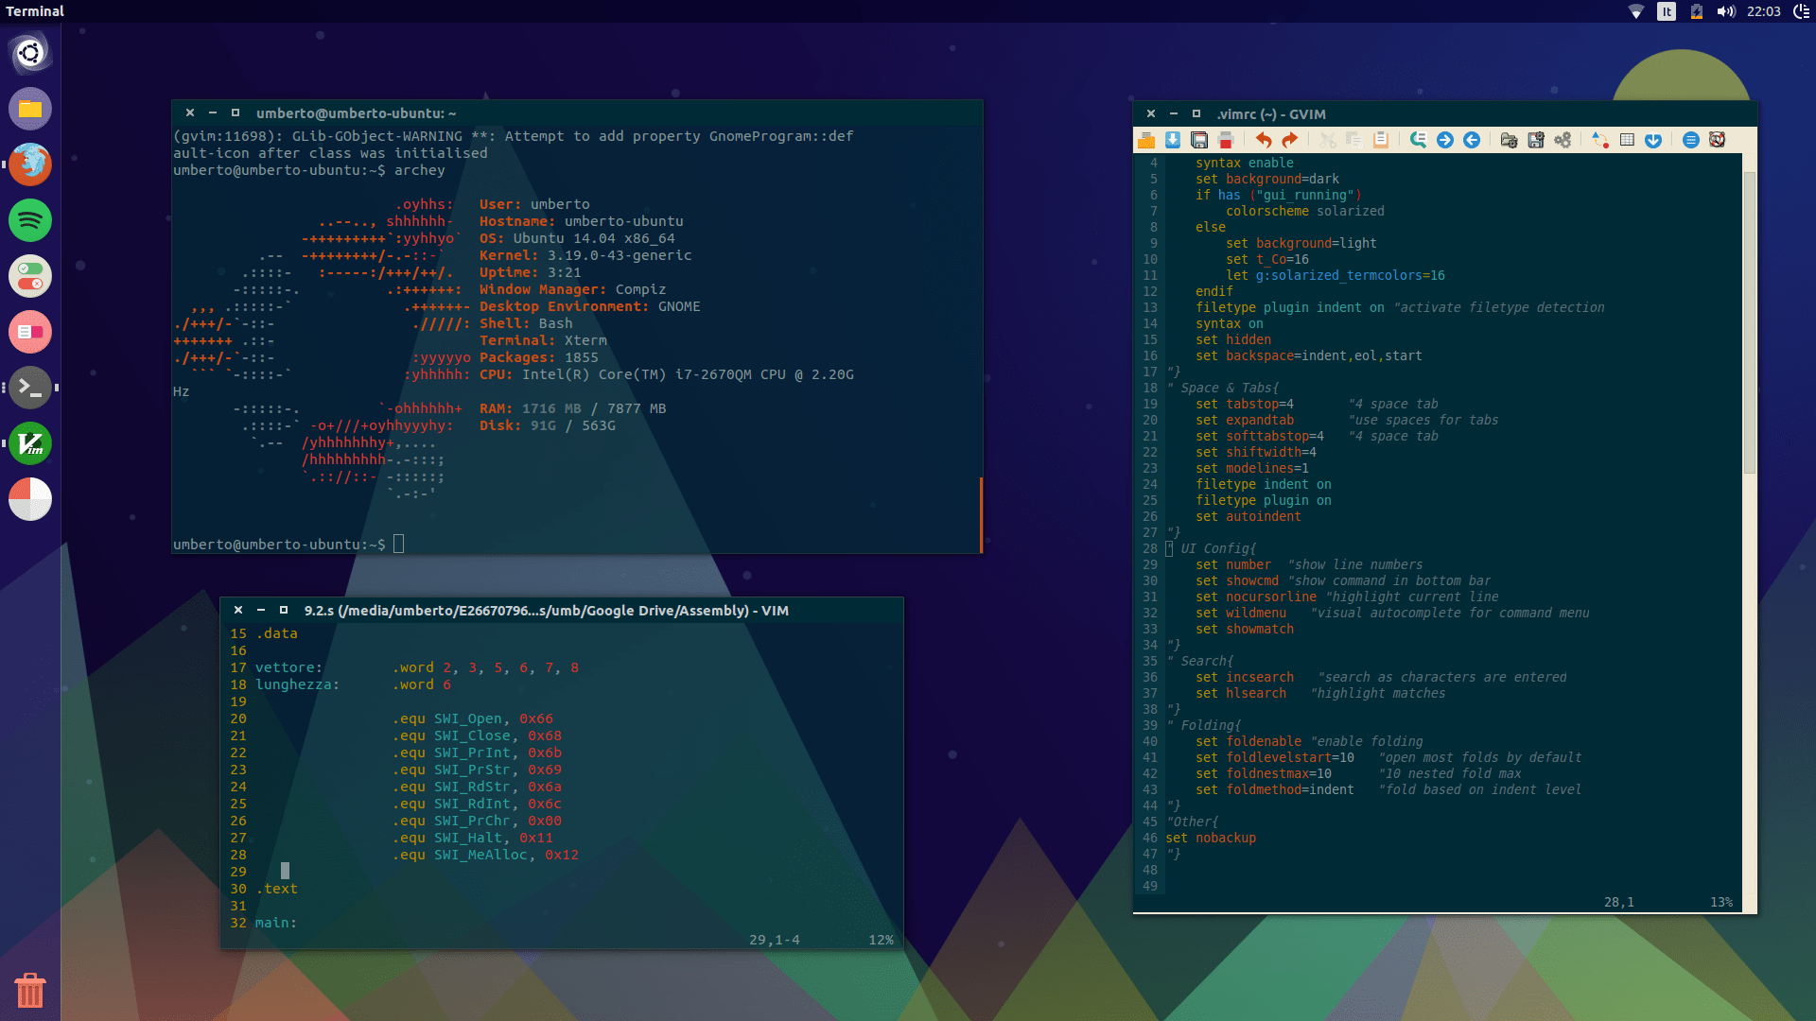Image resolution: width=1816 pixels, height=1021 pixels.
Task: Switch to Vim via green launcher icon
Action: [x=30, y=443]
